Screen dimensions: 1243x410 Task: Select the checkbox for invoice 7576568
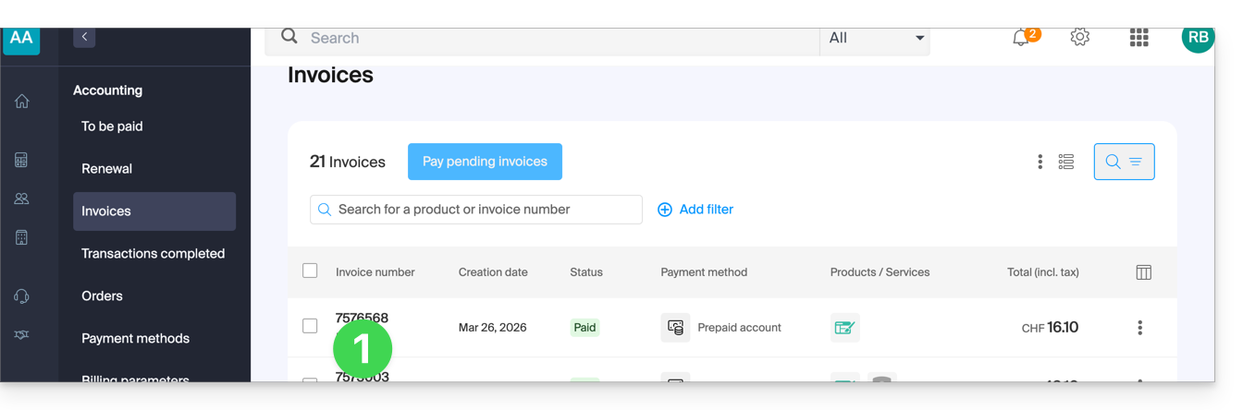pos(310,326)
